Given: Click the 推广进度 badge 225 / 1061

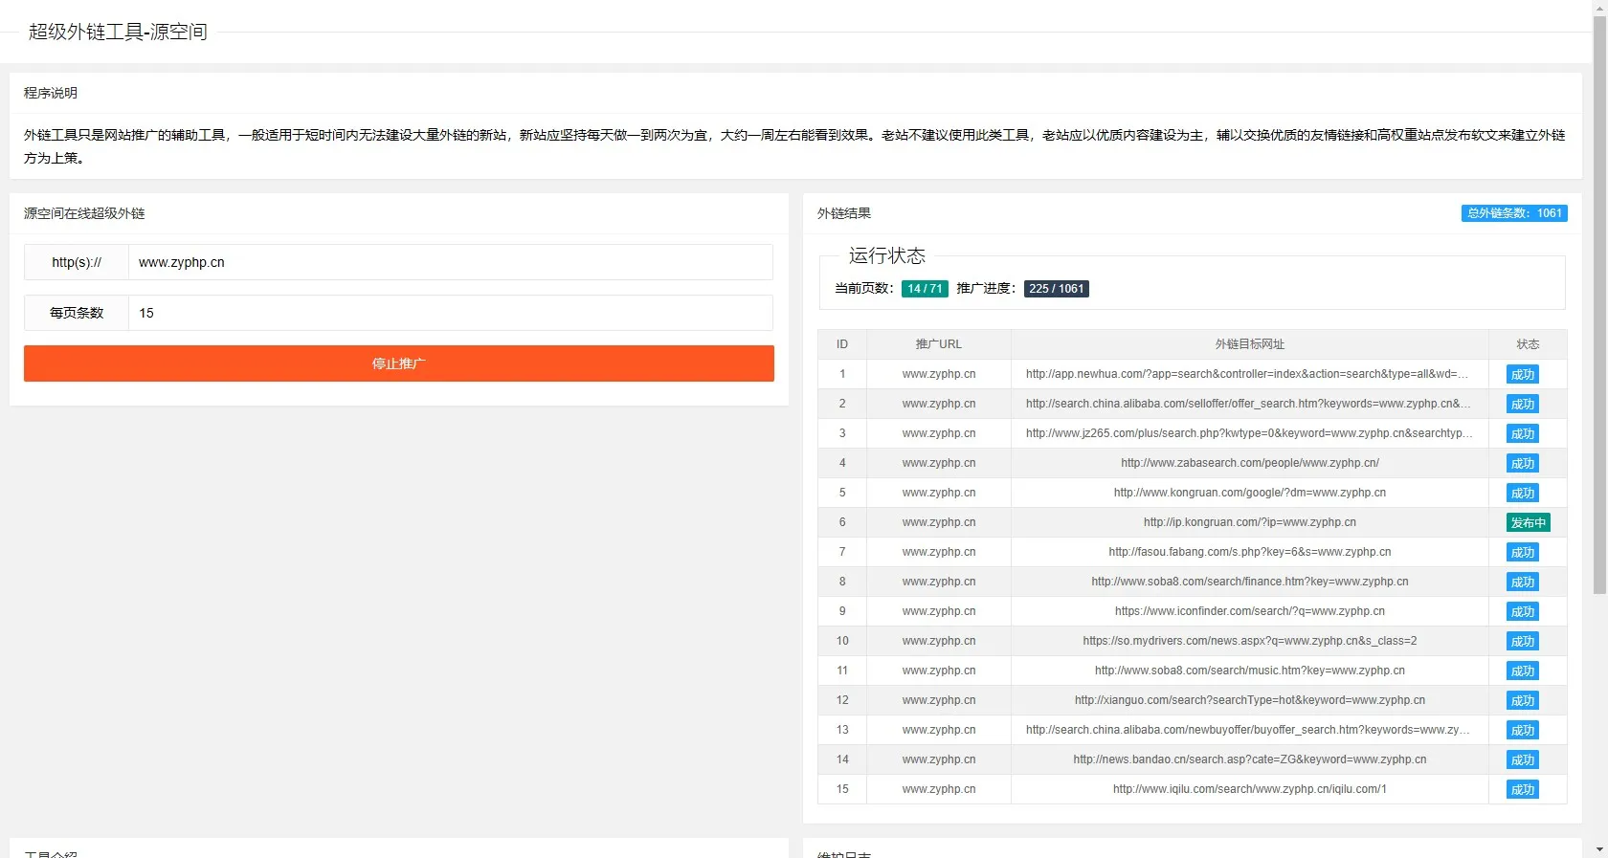Looking at the screenshot, I should 1057,289.
